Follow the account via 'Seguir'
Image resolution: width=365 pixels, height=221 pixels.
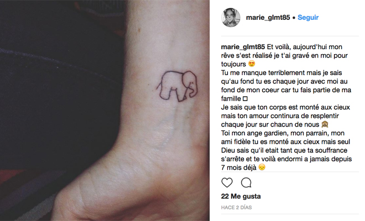pos(308,18)
